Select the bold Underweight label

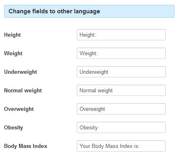pyautogui.click(x=21, y=72)
